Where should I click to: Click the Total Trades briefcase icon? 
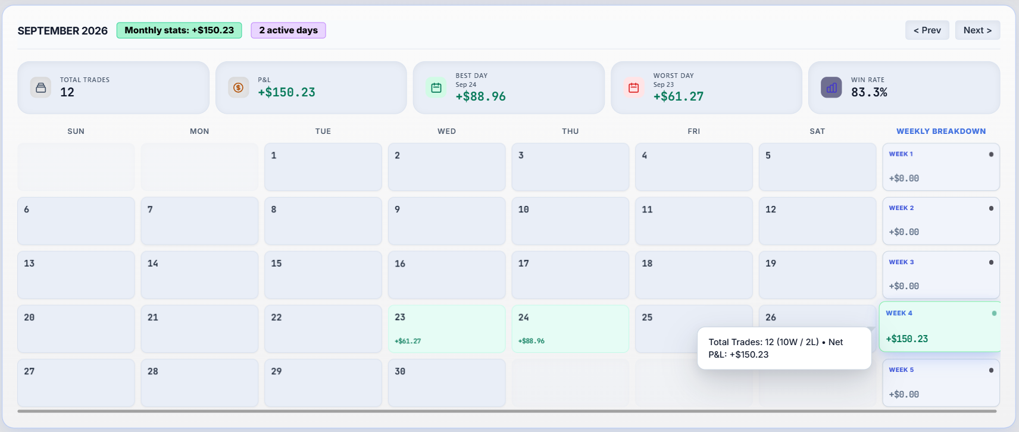click(40, 87)
